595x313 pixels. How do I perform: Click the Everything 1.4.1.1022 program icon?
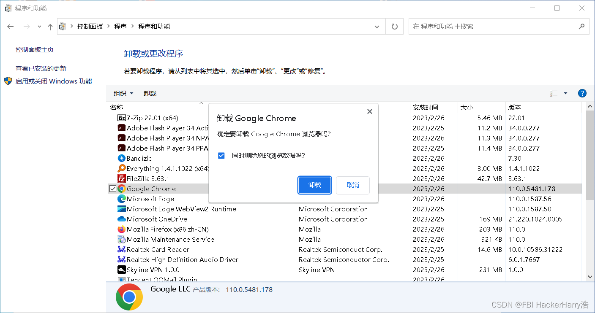click(121, 168)
